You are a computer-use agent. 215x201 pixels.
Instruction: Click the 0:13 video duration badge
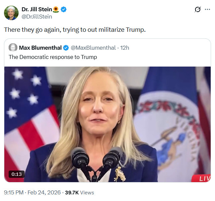pyautogui.click(x=17, y=174)
